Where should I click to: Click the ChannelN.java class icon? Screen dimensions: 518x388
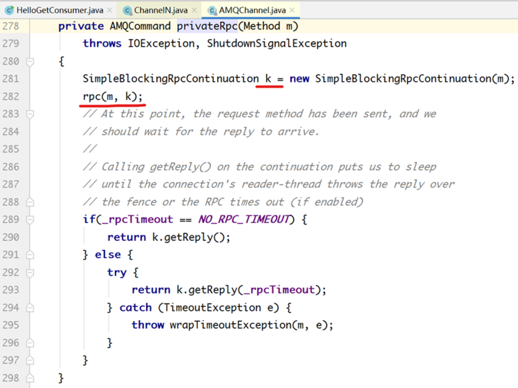point(127,10)
